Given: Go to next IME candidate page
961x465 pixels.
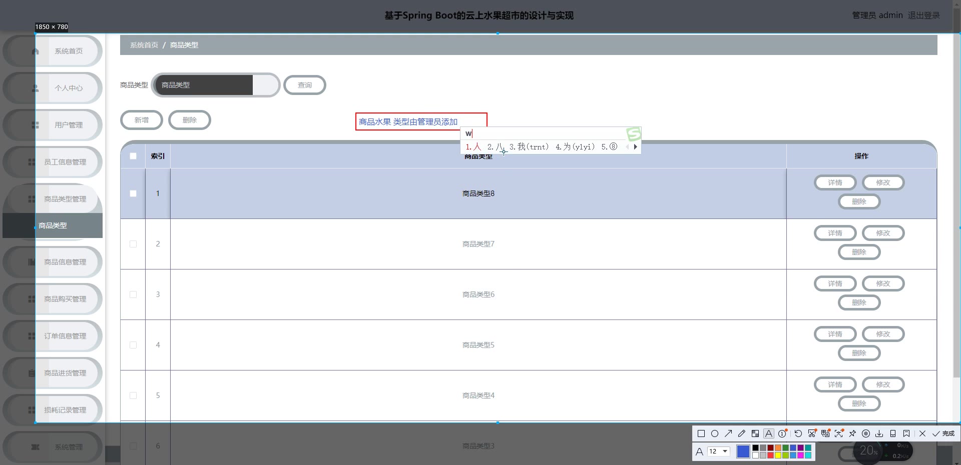Looking at the screenshot, I should pos(636,147).
